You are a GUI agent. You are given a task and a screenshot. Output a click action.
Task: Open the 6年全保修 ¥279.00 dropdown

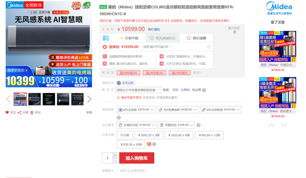pos(136,110)
